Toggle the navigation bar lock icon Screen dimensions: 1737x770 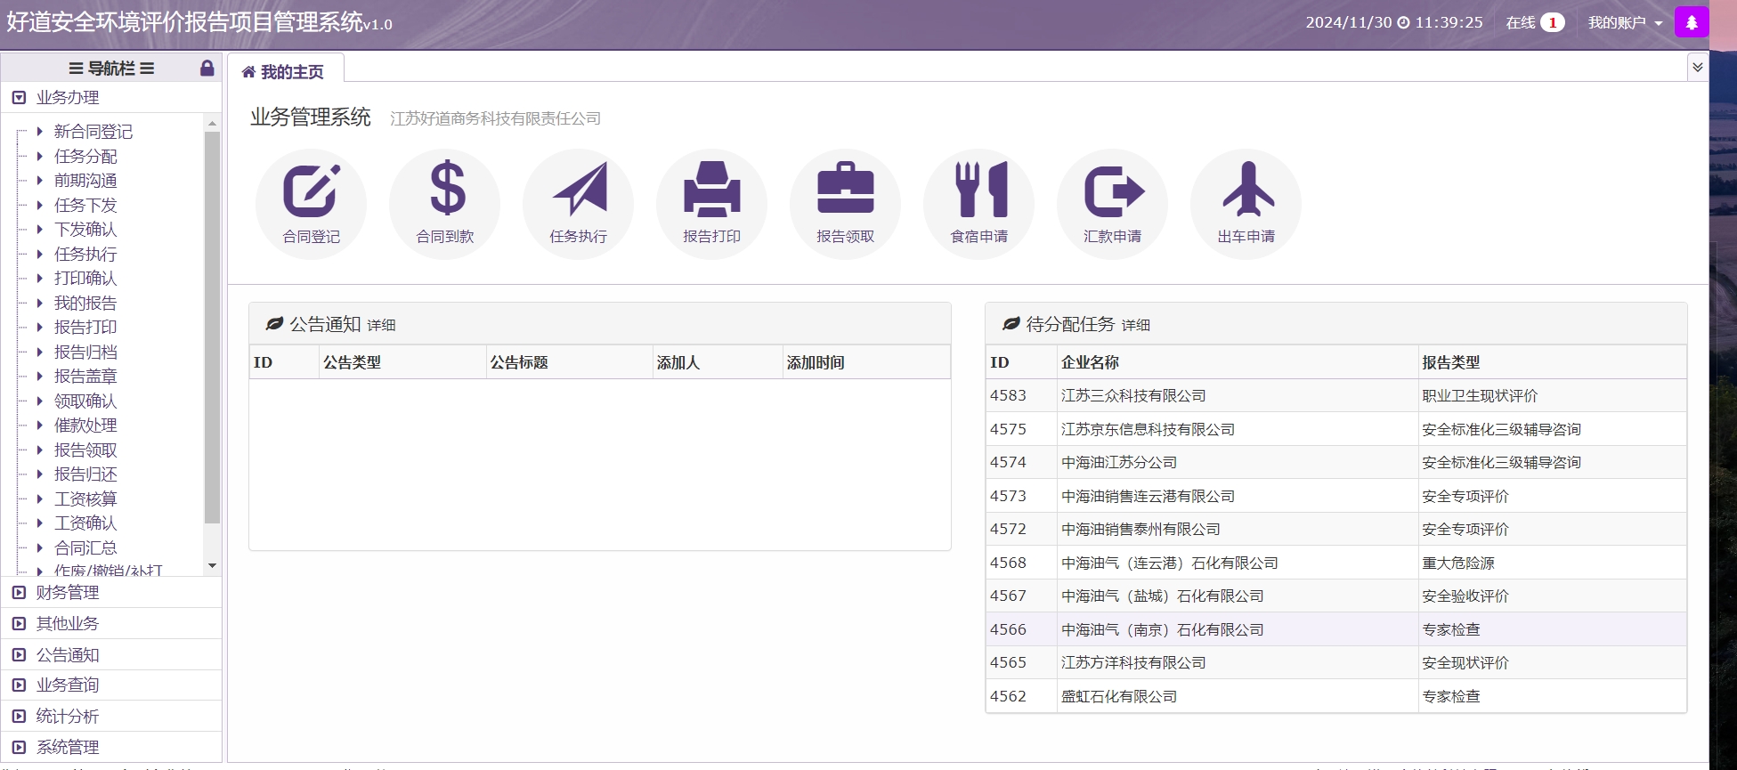207,69
